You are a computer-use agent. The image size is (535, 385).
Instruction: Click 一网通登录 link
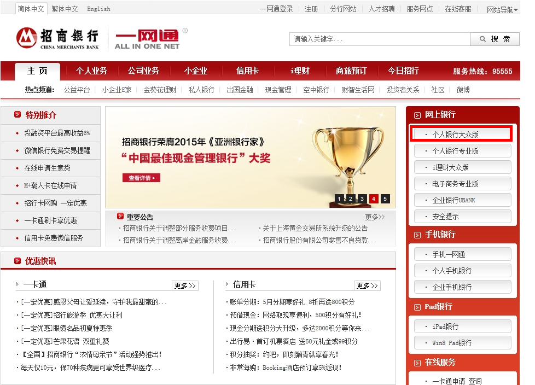point(276,9)
